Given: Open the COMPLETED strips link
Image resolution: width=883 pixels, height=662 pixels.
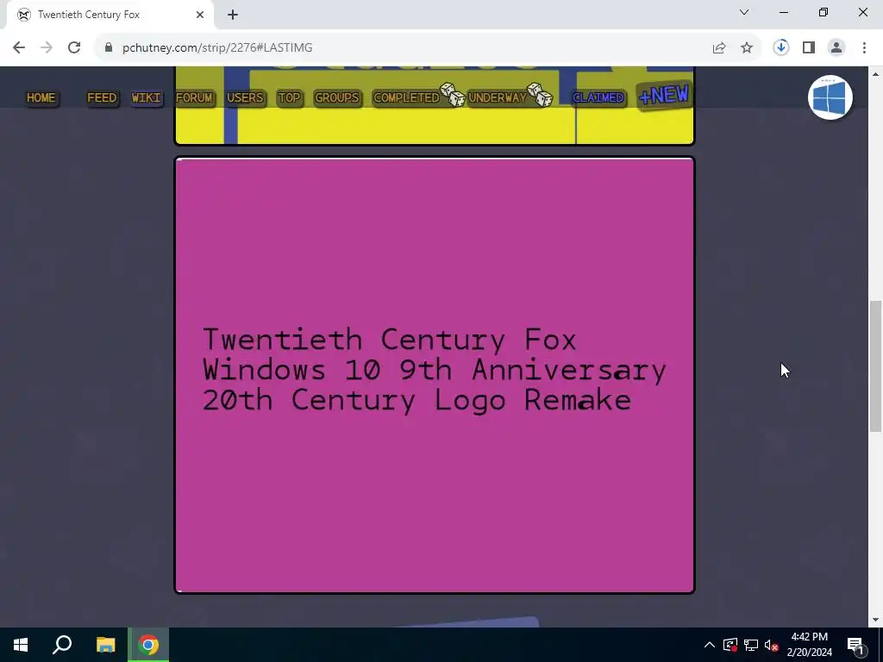Looking at the screenshot, I should point(406,98).
